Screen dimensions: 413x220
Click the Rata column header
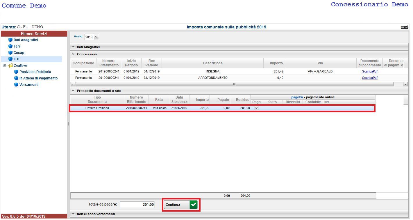pos(159,100)
